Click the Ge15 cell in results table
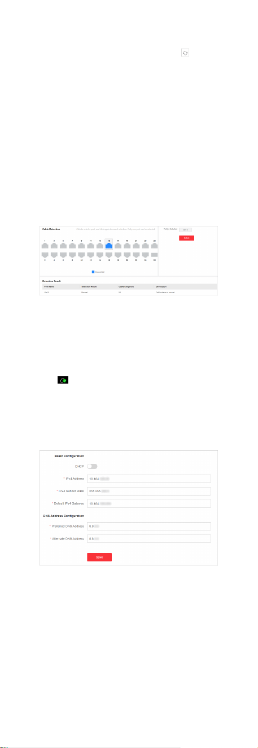The height and width of the screenshot is (748, 258). click(x=47, y=293)
